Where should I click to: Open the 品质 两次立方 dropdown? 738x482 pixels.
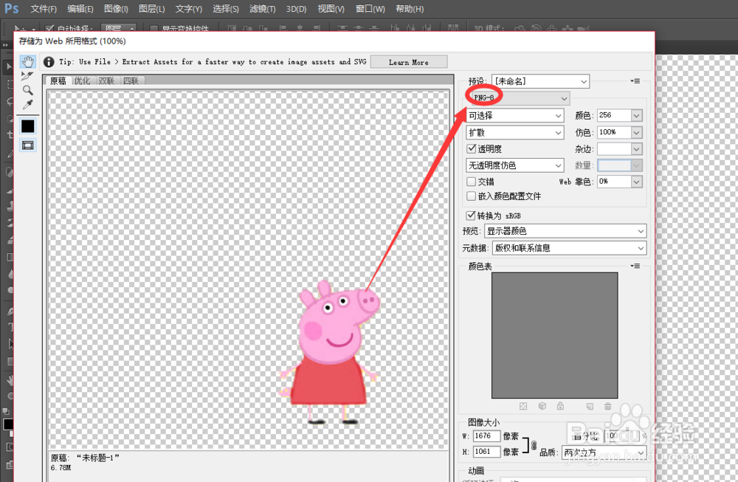tap(604, 452)
